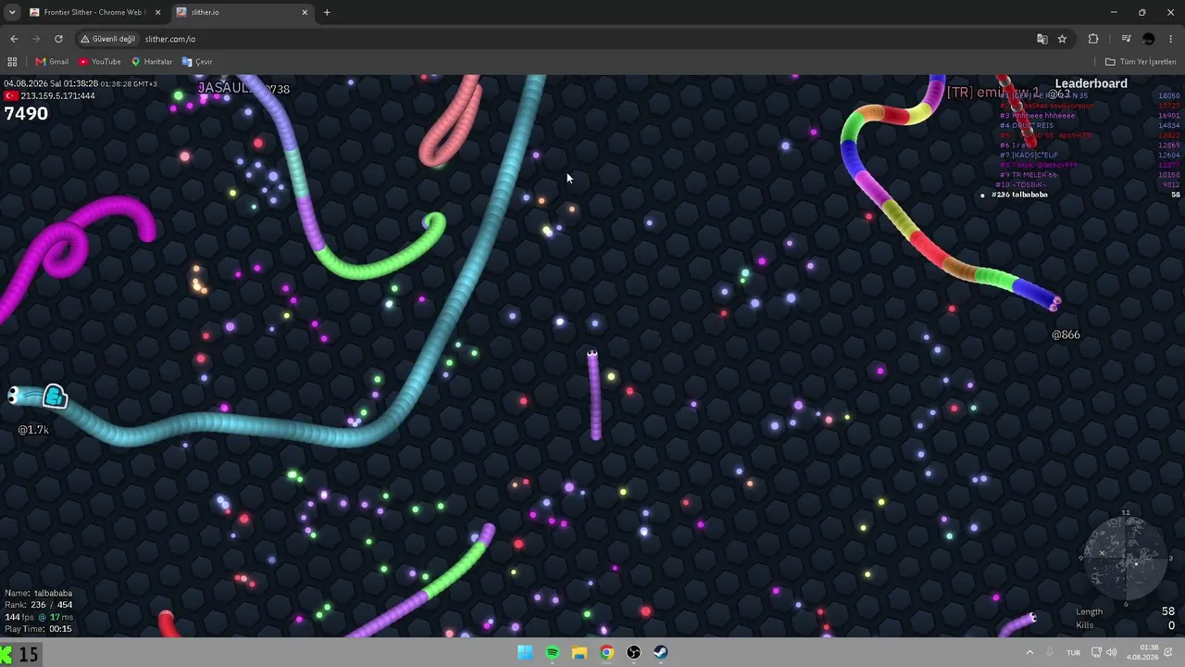Image resolution: width=1185 pixels, height=667 pixels.
Task: Bookmark this page with the star icon
Action: pos(1062,39)
